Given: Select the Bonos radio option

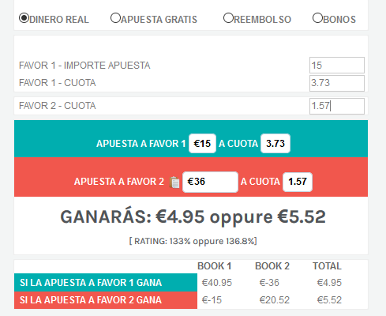Looking at the screenshot, I should point(317,18).
